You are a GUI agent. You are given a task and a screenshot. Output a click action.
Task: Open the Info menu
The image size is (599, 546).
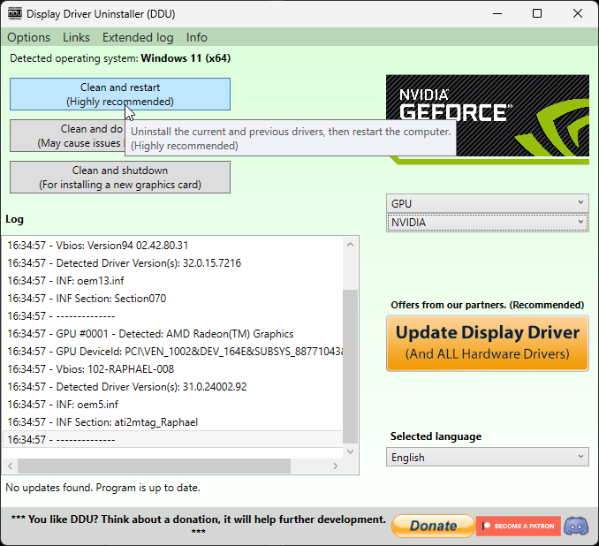[197, 37]
